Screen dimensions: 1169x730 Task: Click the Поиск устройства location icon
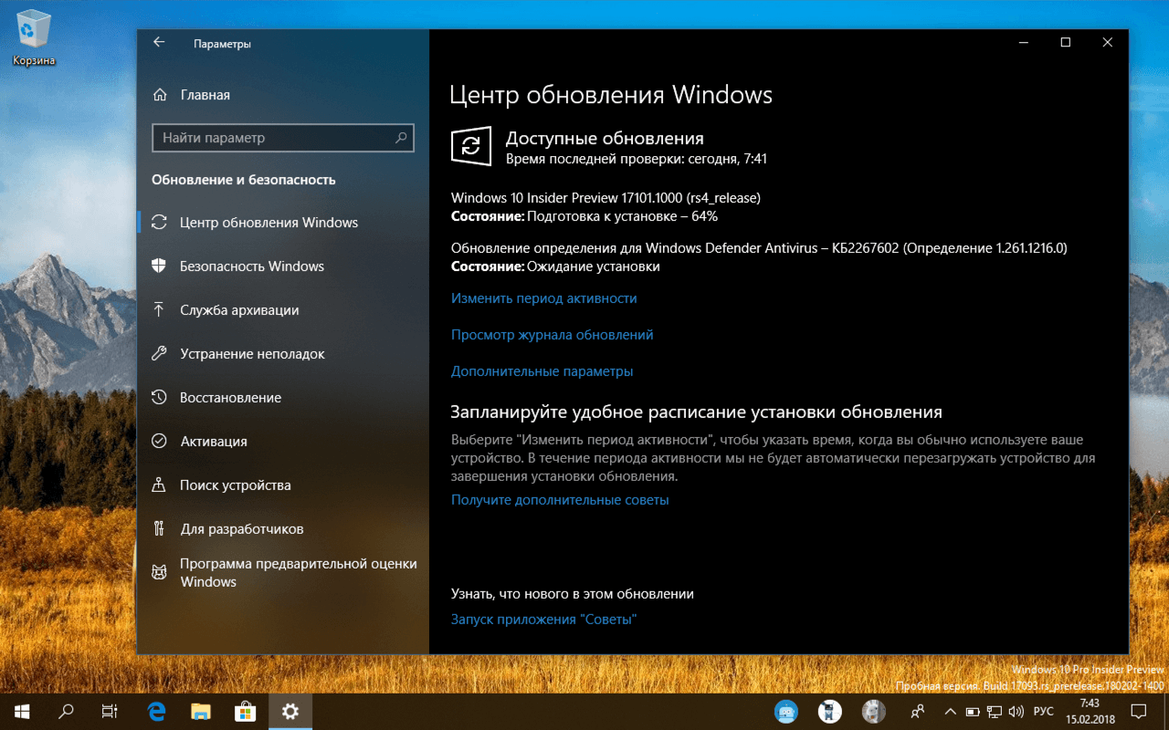159,485
